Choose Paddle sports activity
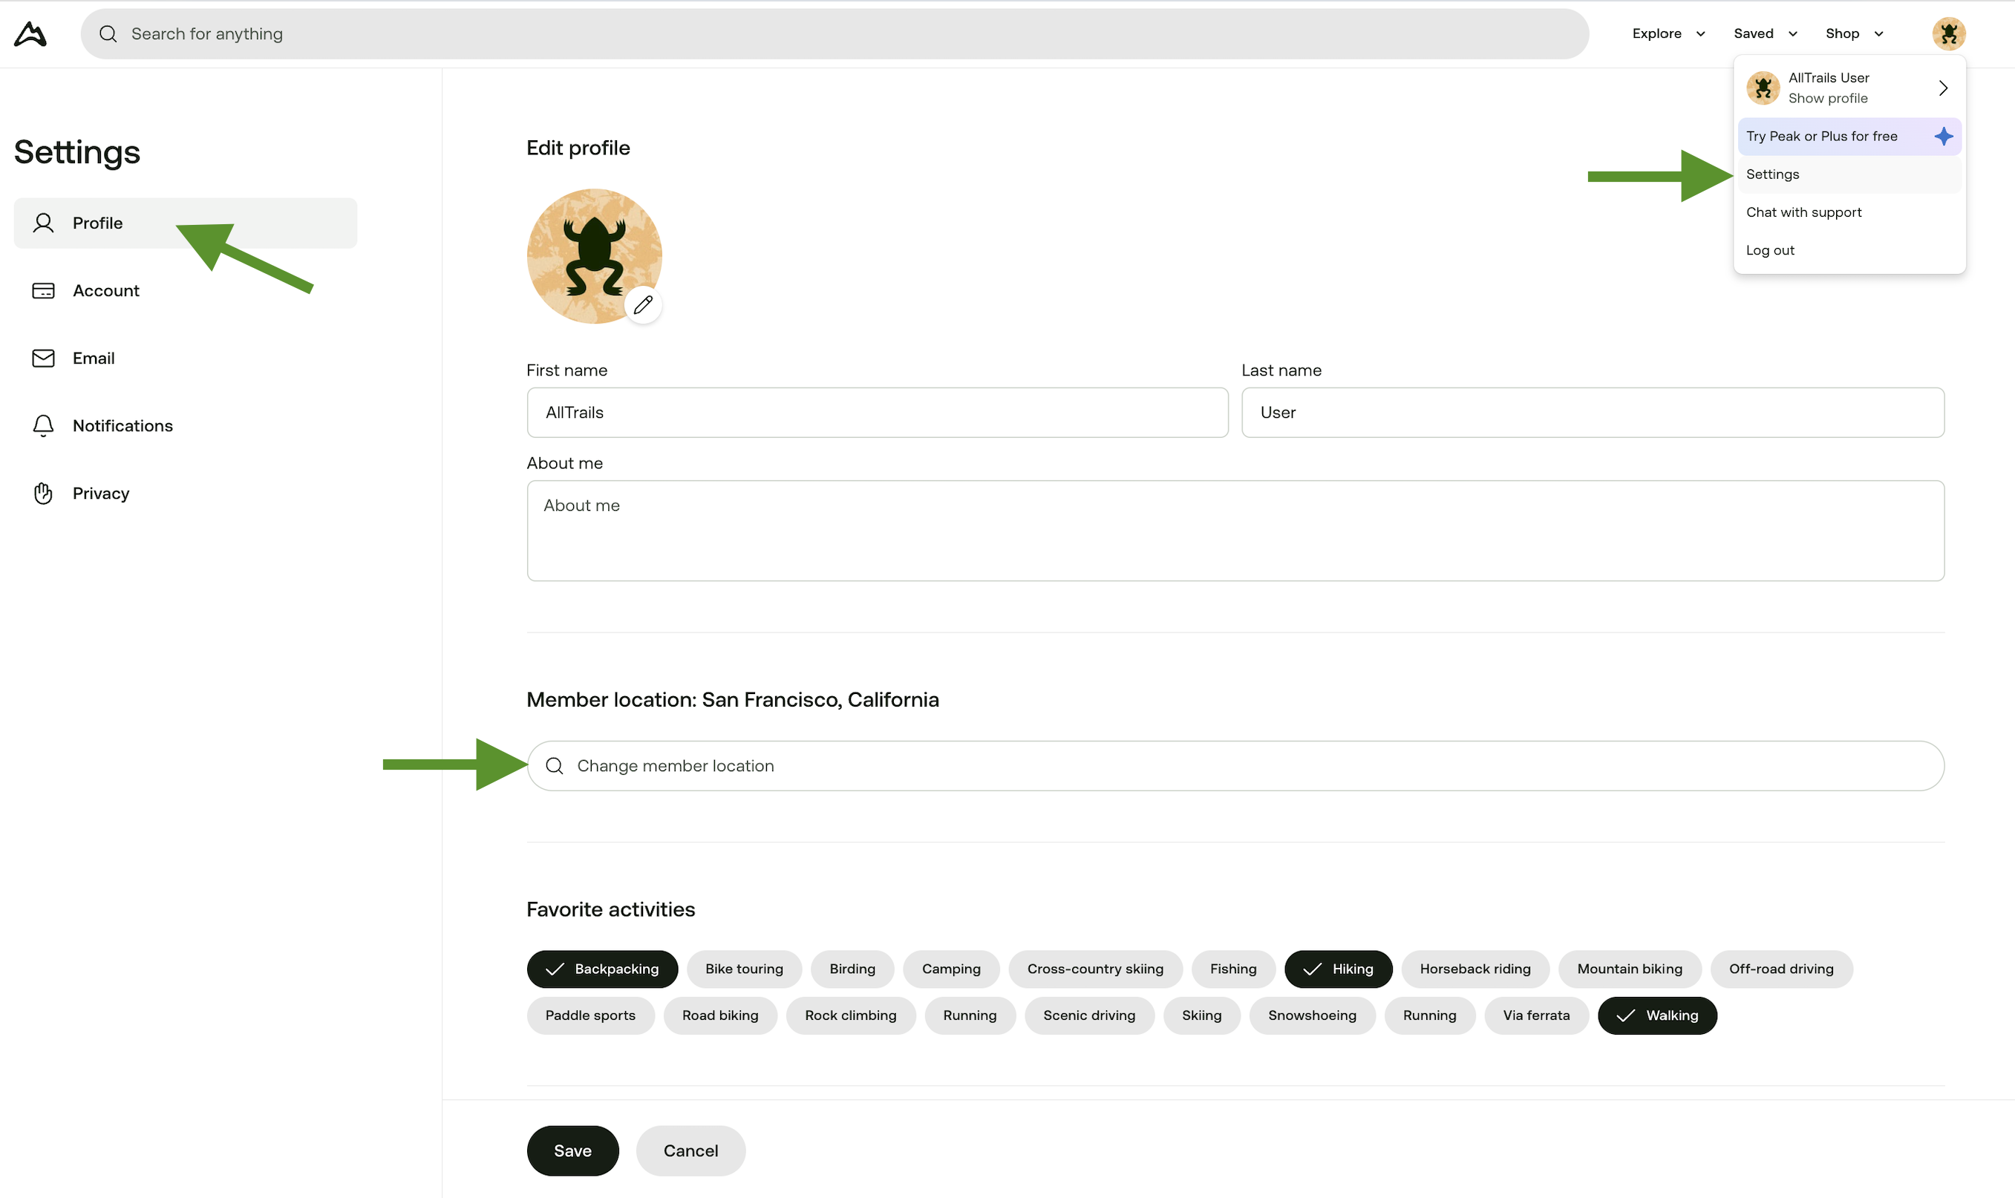 591,1015
